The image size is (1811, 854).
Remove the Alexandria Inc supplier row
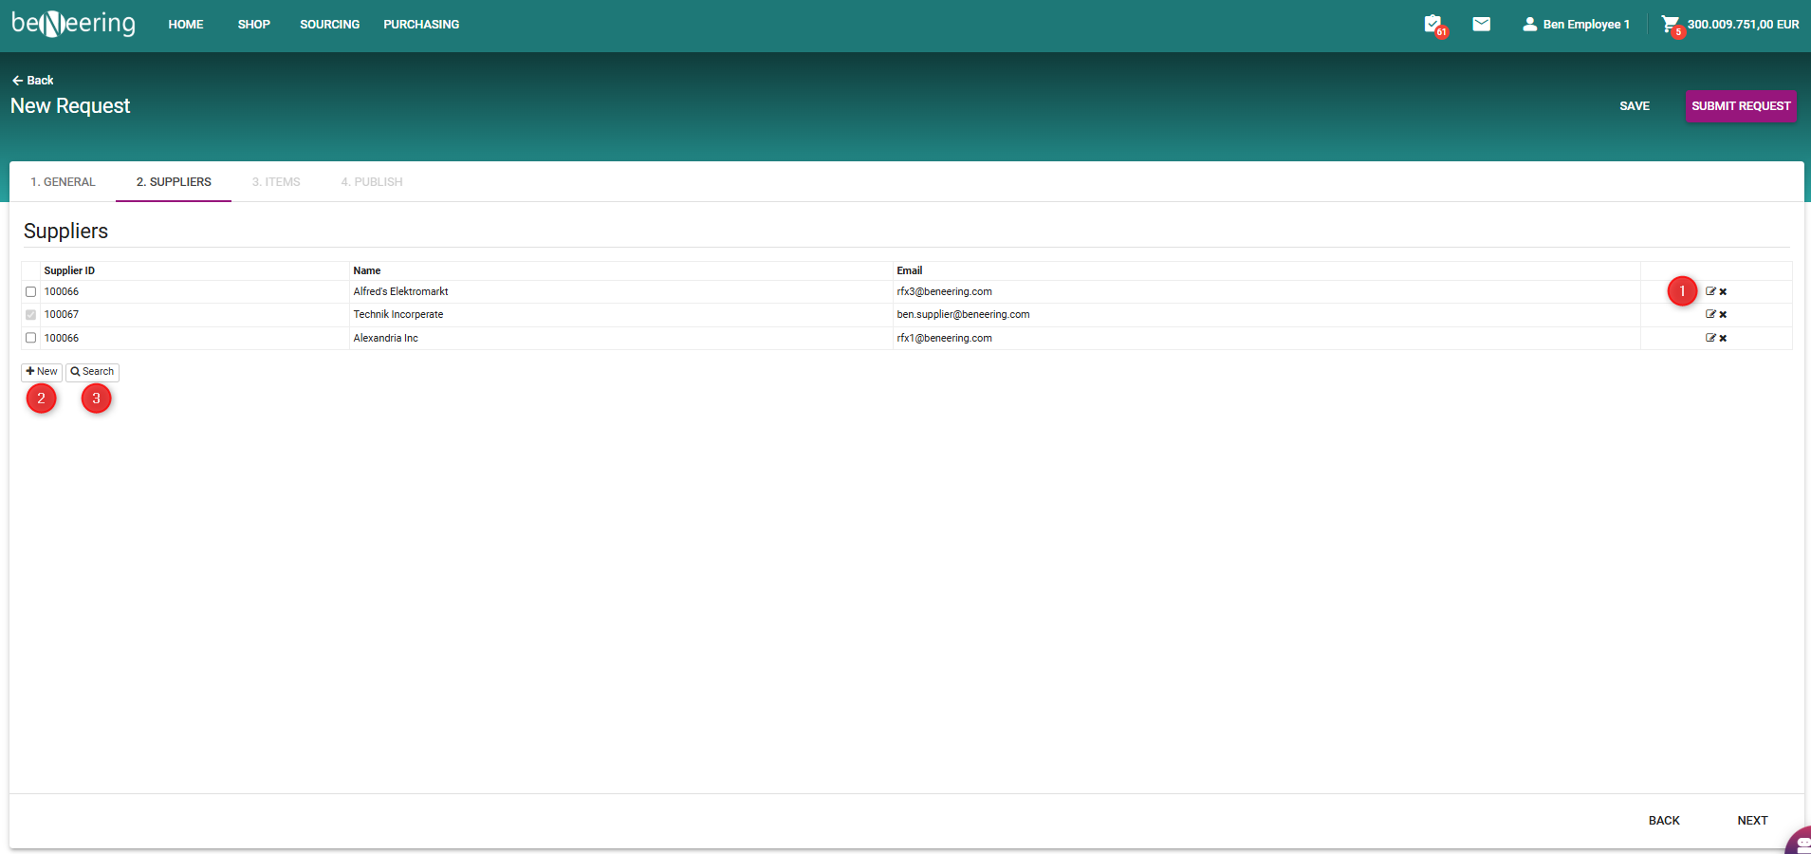[1723, 339]
